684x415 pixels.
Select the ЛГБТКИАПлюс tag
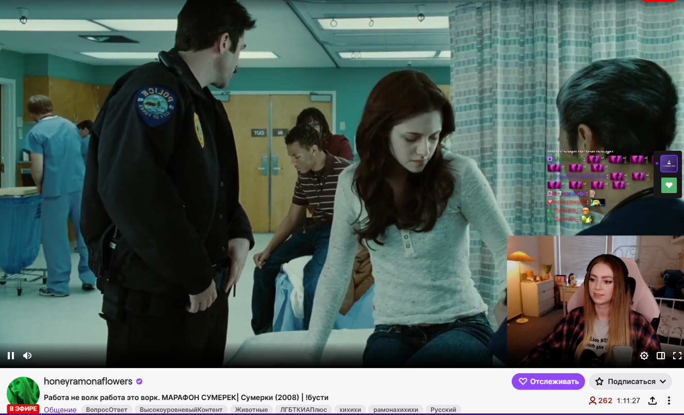point(304,410)
